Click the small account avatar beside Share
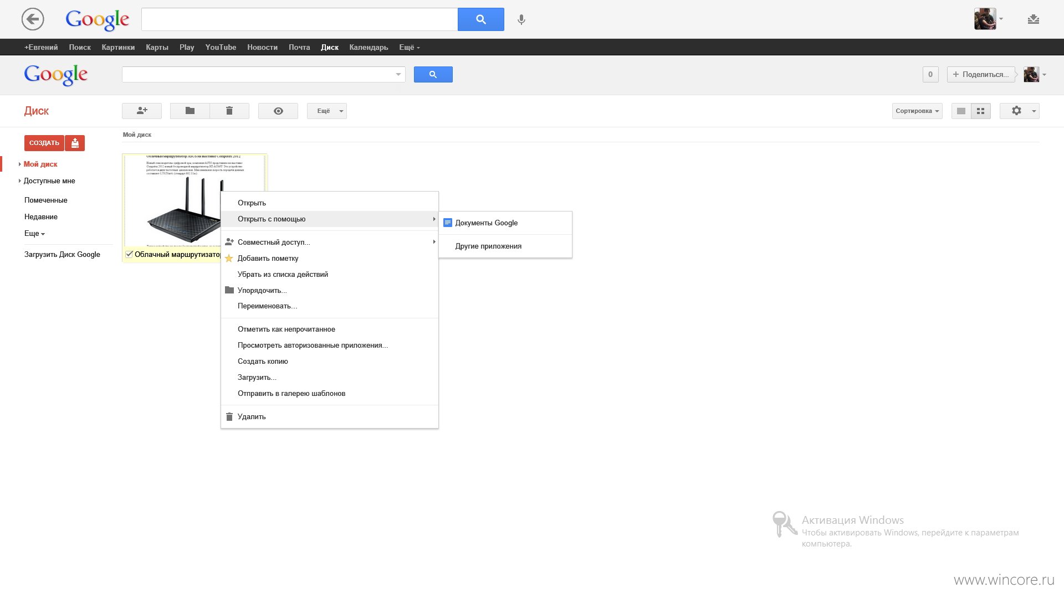The image size is (1064, 598). click(x=1031, y=74)
